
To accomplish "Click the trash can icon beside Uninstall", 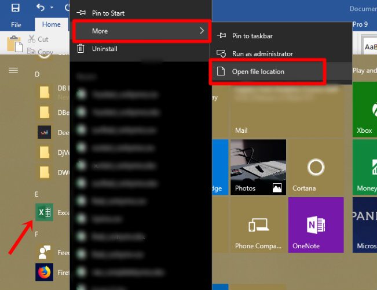I will click(x=80, y=48).
